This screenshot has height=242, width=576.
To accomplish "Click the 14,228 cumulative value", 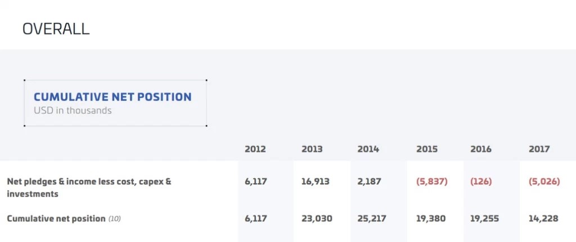I will 543,219.
